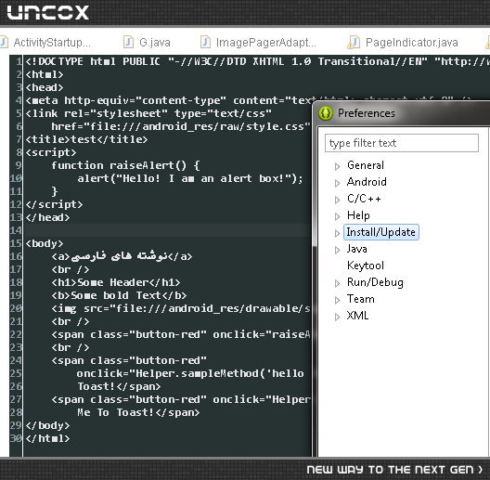Click the file icon beside G.java
490x480 pixels.
[128, 42]
